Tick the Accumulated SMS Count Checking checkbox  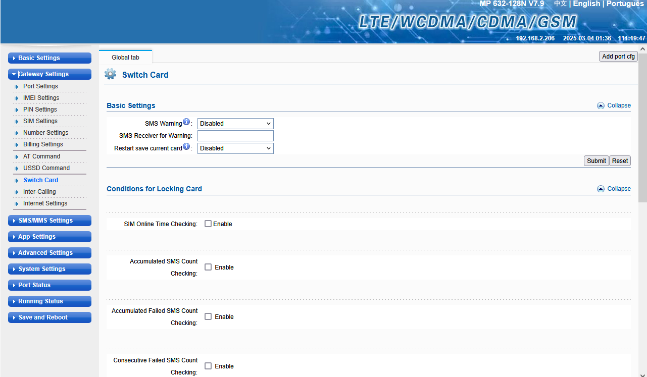208,267
